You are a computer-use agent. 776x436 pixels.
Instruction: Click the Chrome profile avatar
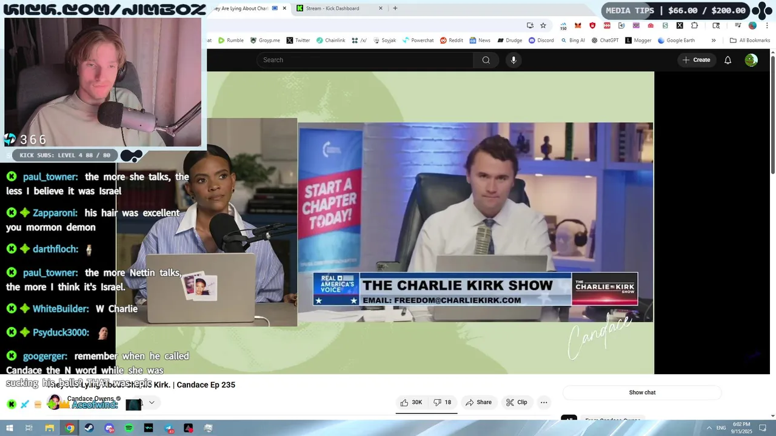(x=752, y=25)
